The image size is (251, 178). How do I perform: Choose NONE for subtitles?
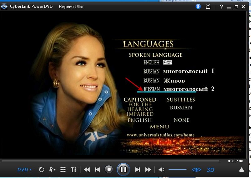(x=181, y=120)
